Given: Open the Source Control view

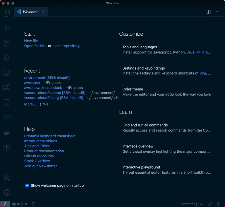Looking at the screenshot, I should tap(7, 43).
